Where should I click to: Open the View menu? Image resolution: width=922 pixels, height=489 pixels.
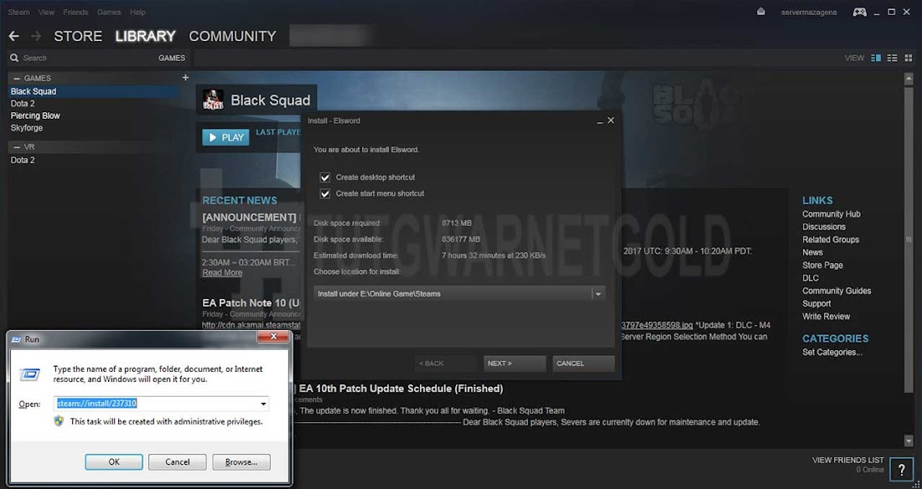[x=46, y=13]
